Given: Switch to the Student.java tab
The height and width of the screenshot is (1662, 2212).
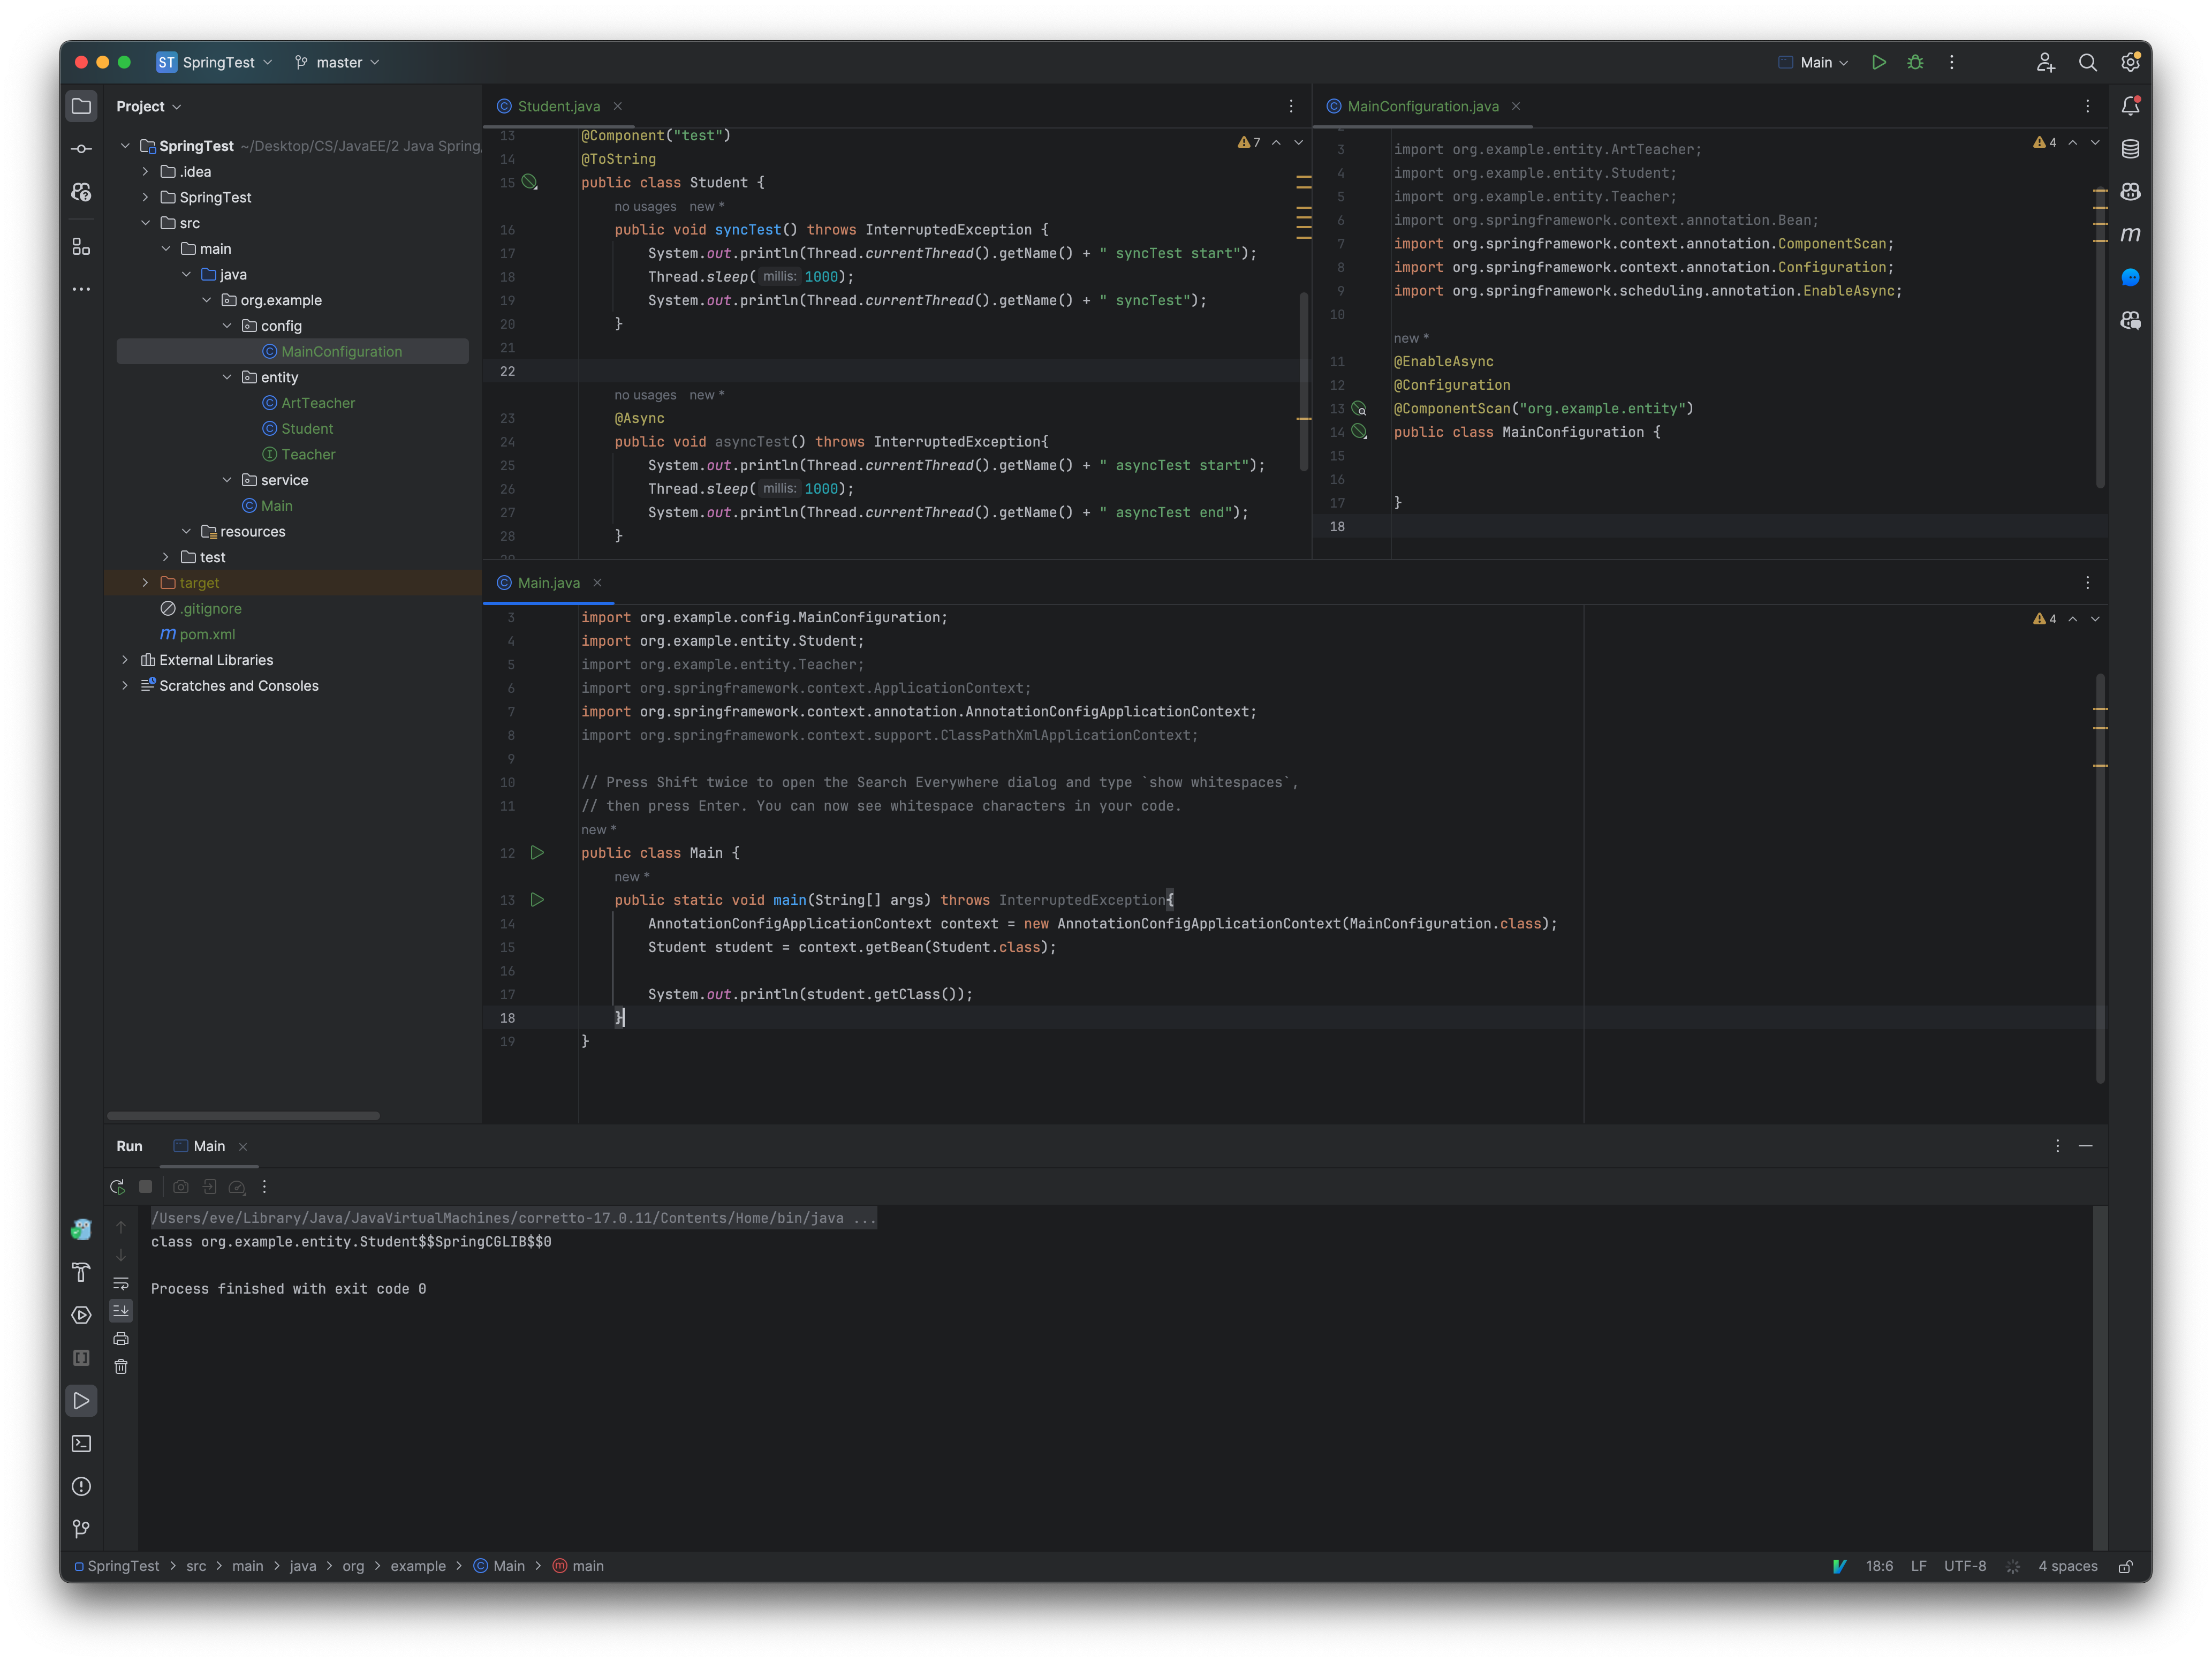Looking at the screenshot, I should point(557,106).
